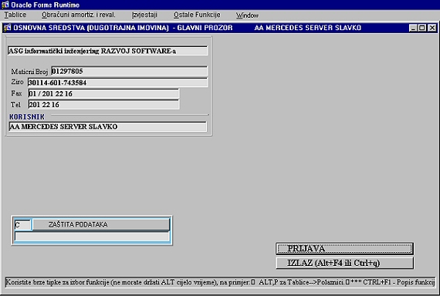This screenshot has height=296, width=440.
Task: Maximize the GLAVNI PROZOR inner window
Action: pos(422,28)
